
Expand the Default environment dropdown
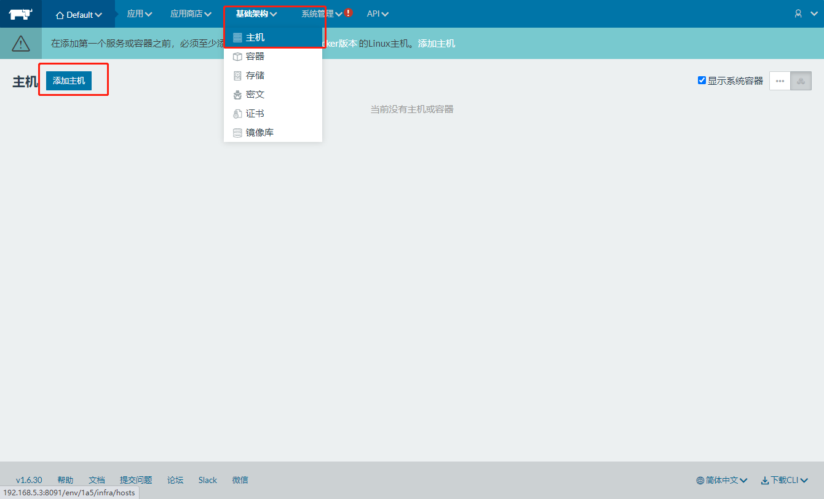[79, 14]
